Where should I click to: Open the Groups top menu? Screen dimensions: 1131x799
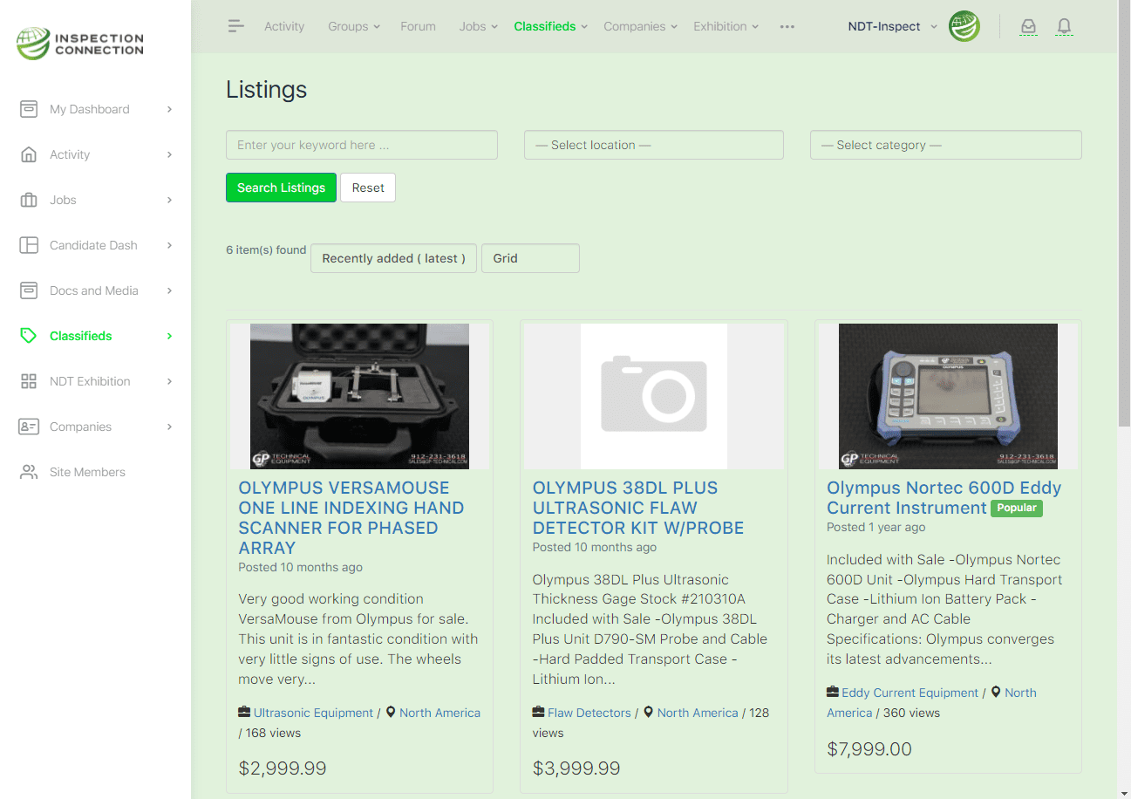click(354, 26)
